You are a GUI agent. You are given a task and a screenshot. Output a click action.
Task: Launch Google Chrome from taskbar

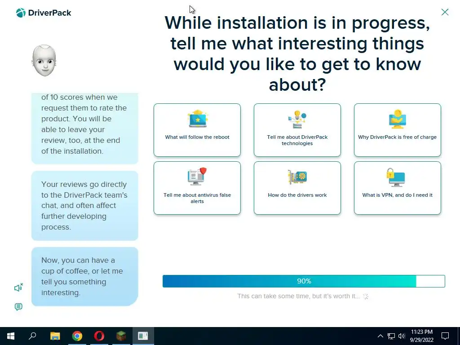77,336
